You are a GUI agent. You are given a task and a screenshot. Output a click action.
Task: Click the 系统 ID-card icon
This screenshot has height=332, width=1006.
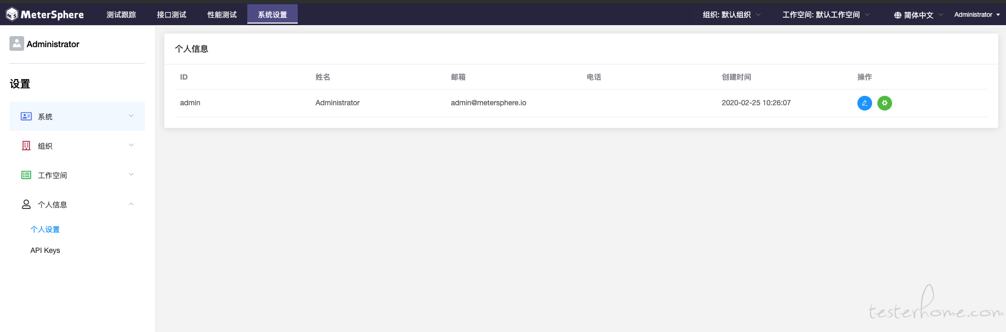point(26,116)
